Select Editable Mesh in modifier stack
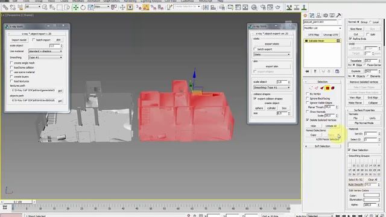Screen dimensions: 386x217 pos(322,41)
